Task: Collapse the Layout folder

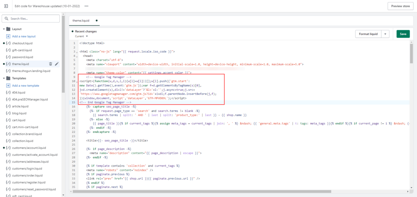Action: [x=4, y=29]
